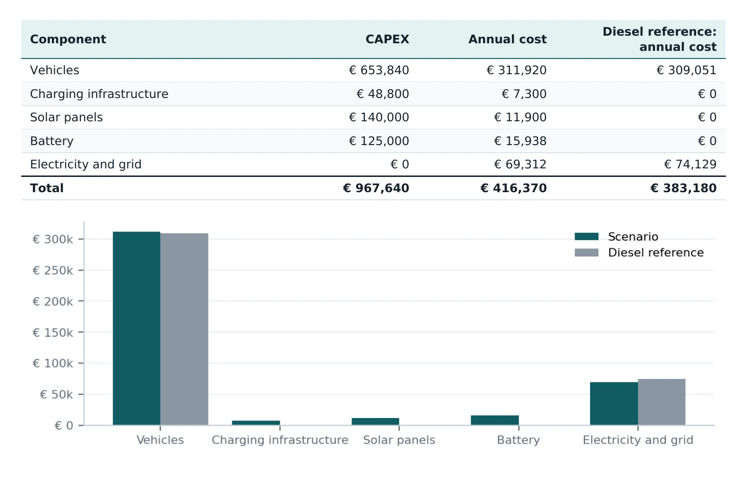
Task: Click the CAPEX column header
Action: tap(387, 39)
